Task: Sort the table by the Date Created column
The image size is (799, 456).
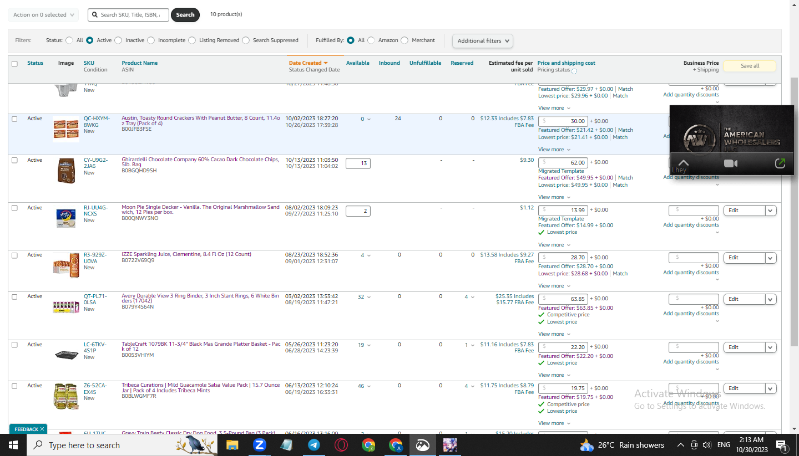Action: coord(308,63)
